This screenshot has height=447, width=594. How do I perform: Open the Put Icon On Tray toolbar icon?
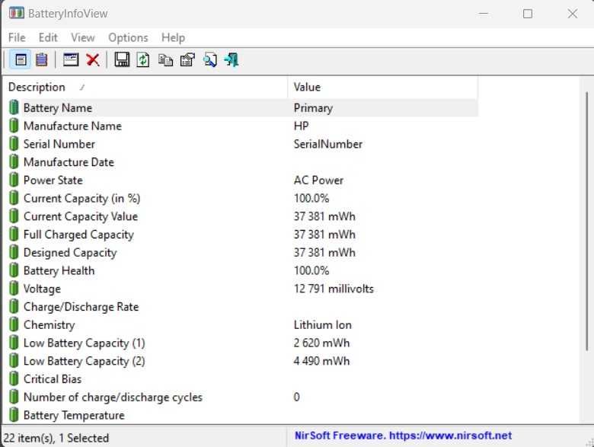click(71, 60)
